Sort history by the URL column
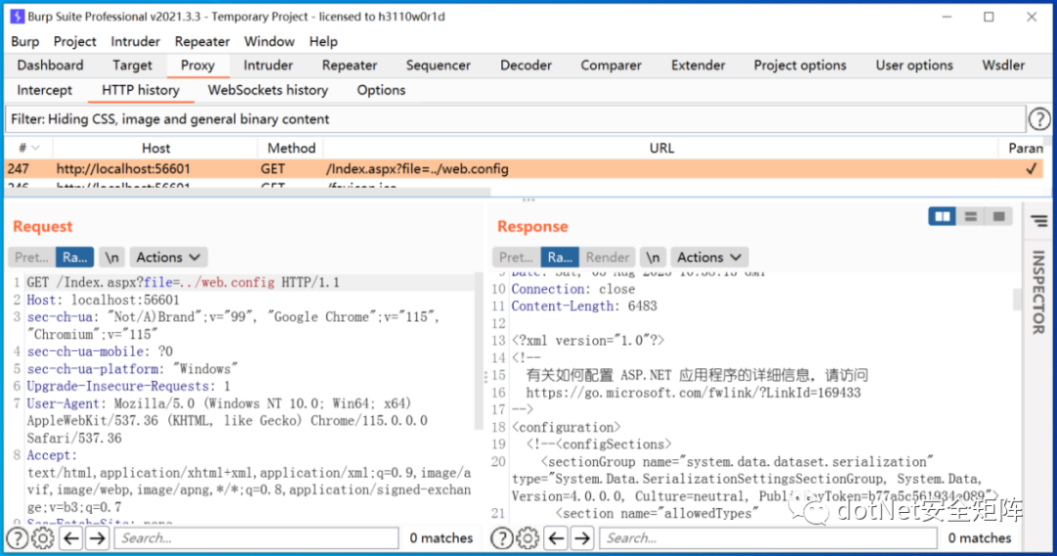1057x556 pixels. pos(662,148)
